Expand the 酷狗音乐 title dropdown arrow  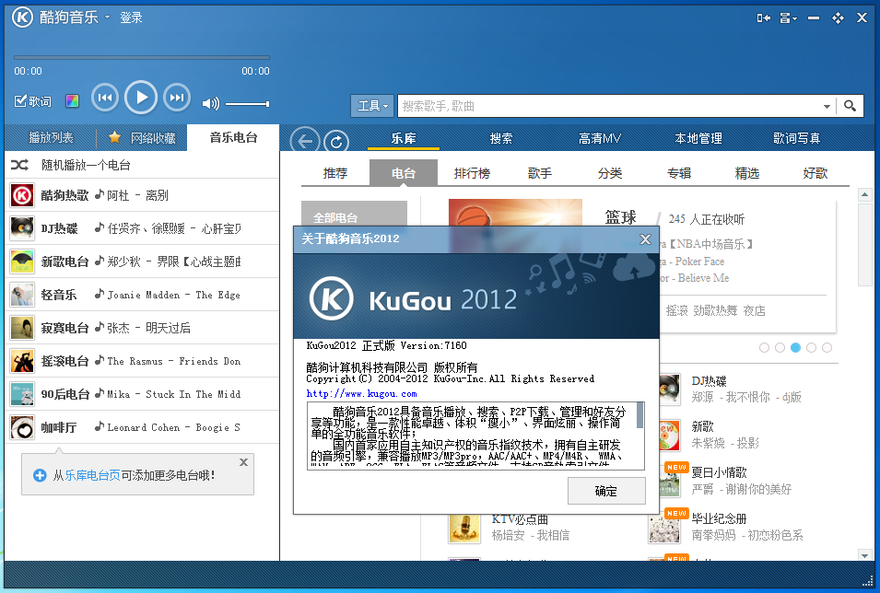coord(107,17)
